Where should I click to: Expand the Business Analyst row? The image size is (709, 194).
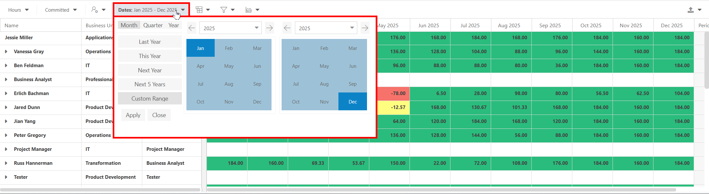click(6, 79)
